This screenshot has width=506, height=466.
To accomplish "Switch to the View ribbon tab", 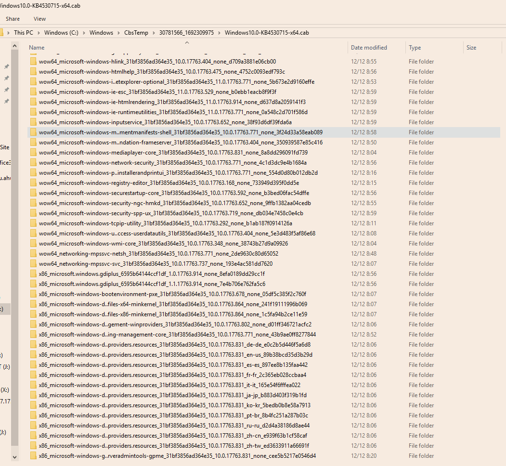I will [x=39, y=19].
